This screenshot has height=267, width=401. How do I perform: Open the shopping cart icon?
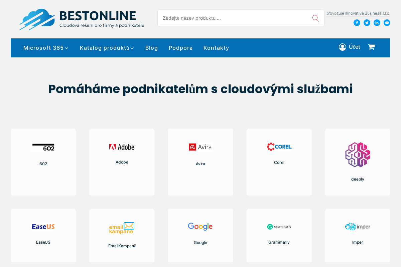click(371, 47)
